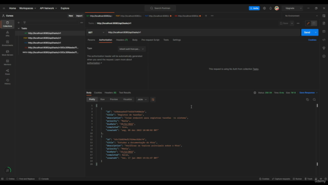Viewport: 328px width, 185px height.
Task: Open the lightbulb icon in the right sidebar
Action: tap(324, 48)
